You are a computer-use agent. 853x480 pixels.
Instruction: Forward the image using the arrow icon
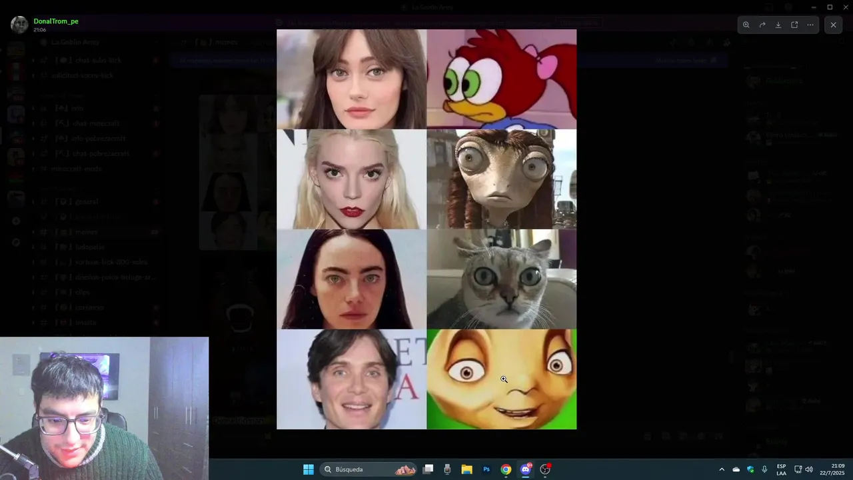pyautogui.click(x=762, y=25)
